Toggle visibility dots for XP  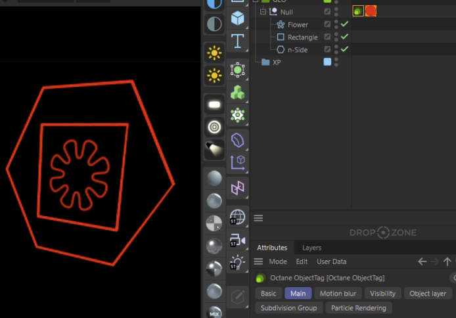336,62
